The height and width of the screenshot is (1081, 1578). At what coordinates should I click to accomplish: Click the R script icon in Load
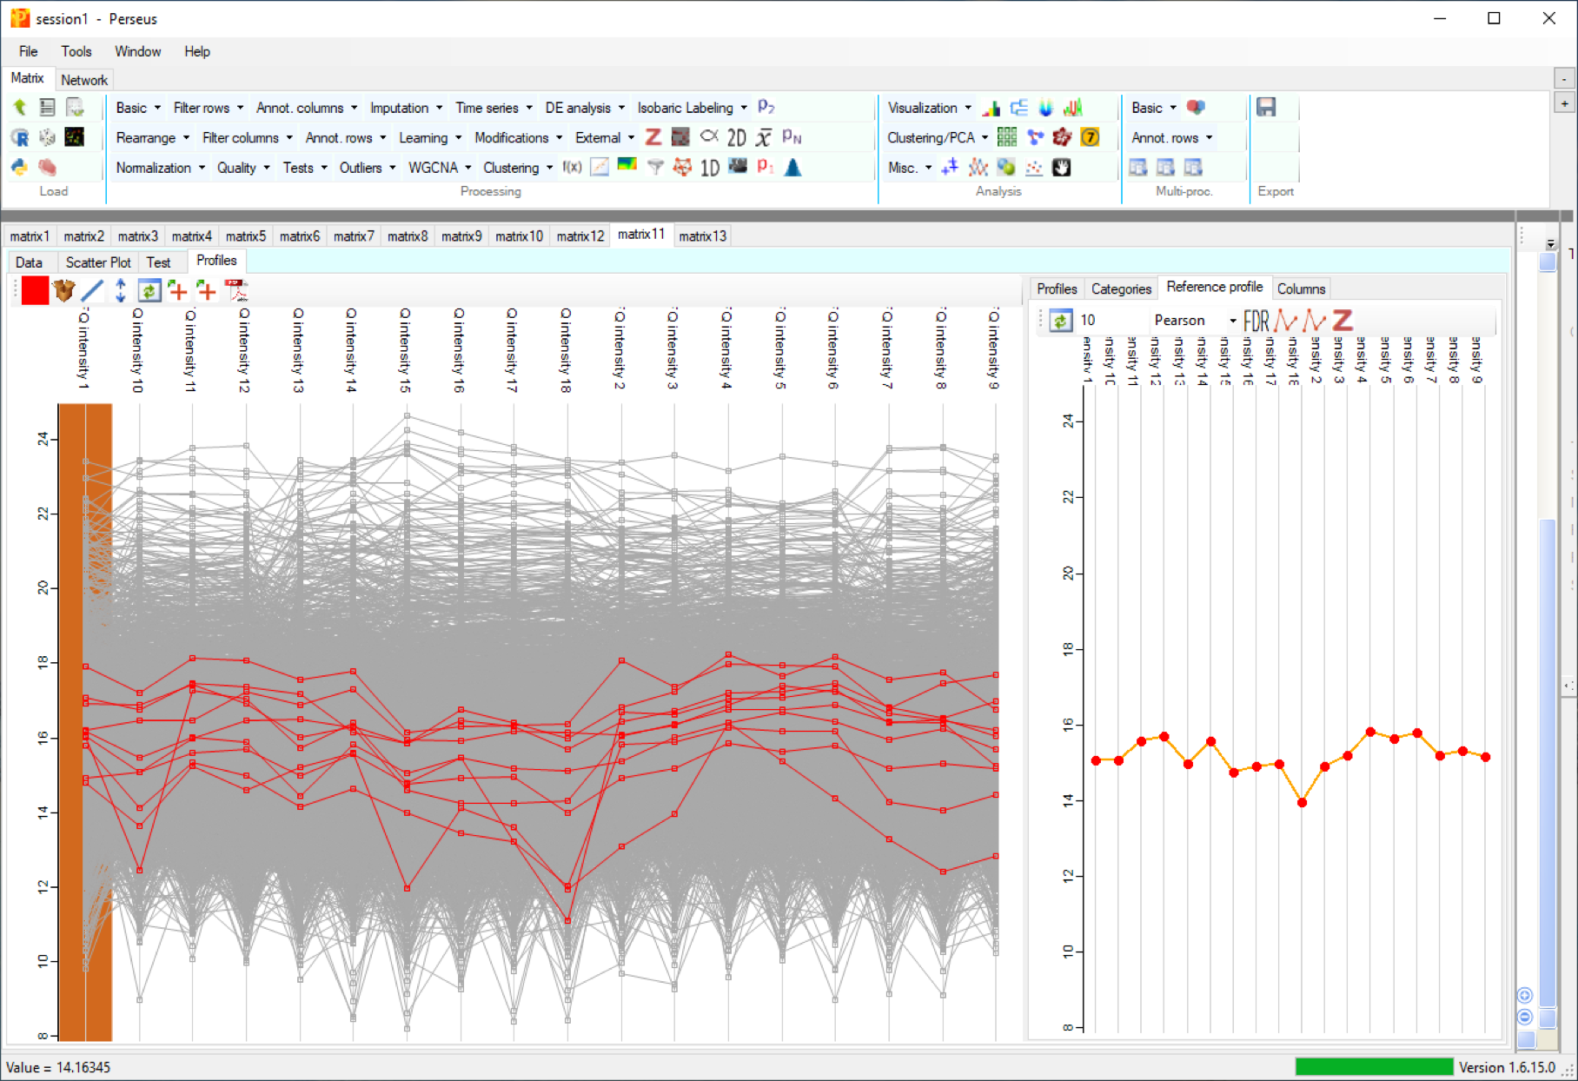[x=19, y=137]
